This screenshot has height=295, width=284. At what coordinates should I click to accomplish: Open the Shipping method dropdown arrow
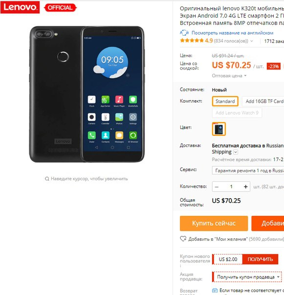pyautogui.click(x=236, y=152)
